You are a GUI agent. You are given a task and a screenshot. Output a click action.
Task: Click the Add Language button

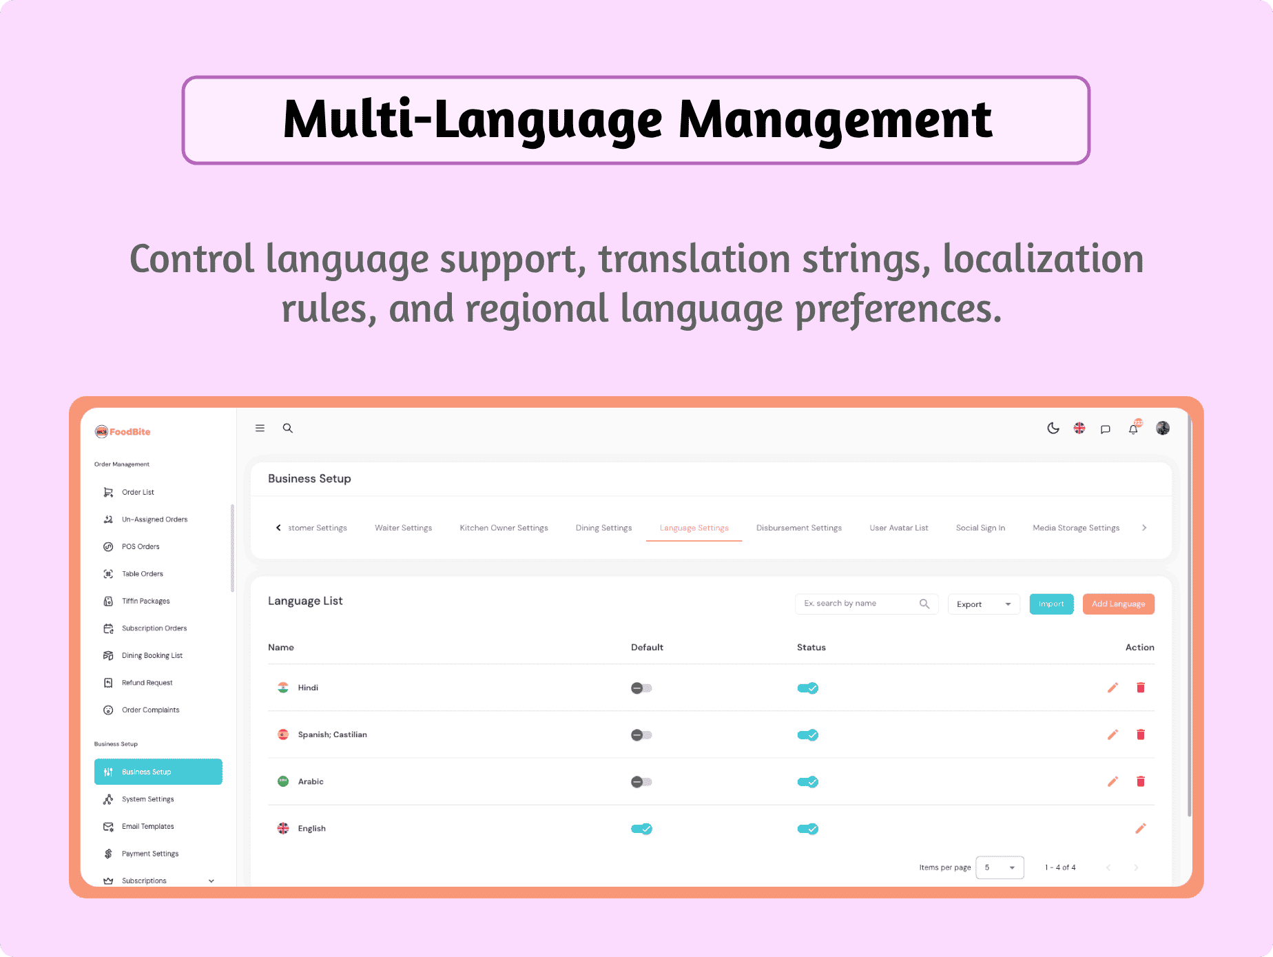(x=1119, y=604)
